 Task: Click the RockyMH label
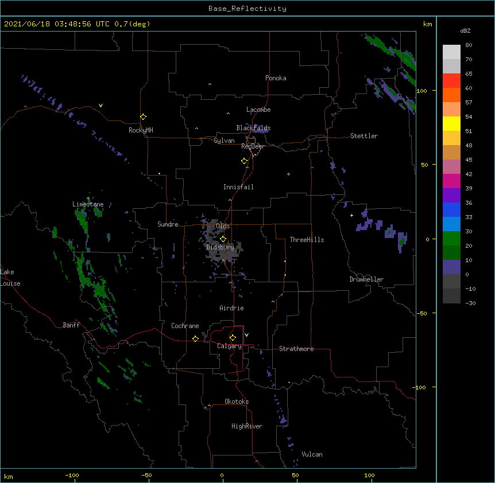tap(141, 130)
